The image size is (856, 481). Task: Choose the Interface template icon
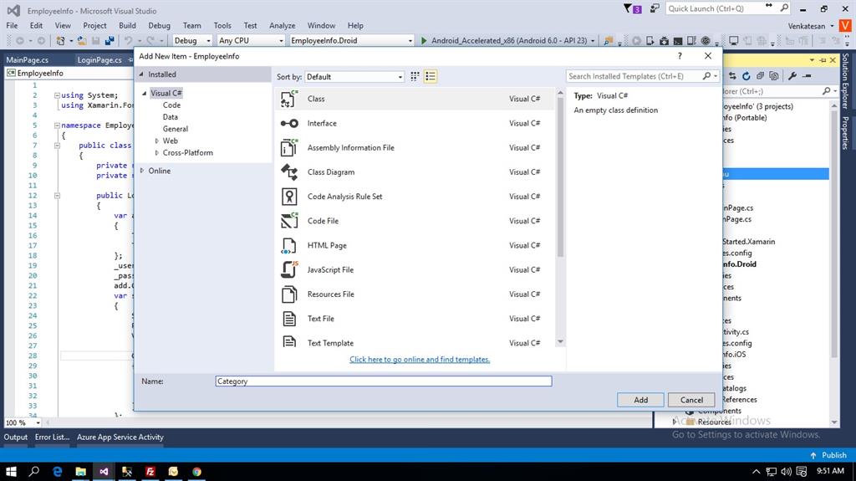(289, 123)
